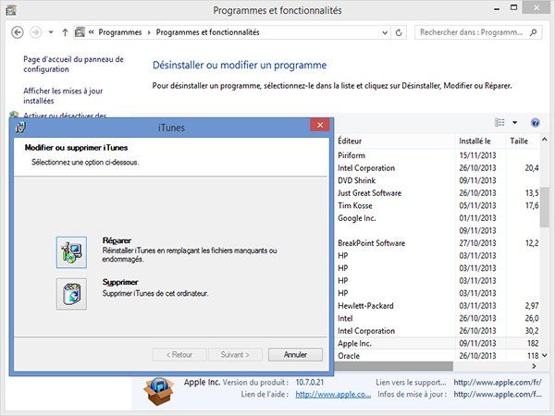Click the scroll down arrow of list
Image resolution: width=555 pixels, height=416 pixels.
tap(545, 355)
